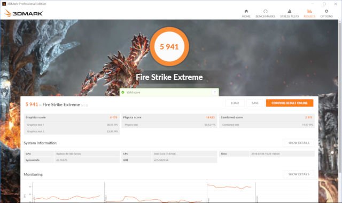342x203 pixels.
Task: Close the 3DMark window
Action: tap(336, 4)
